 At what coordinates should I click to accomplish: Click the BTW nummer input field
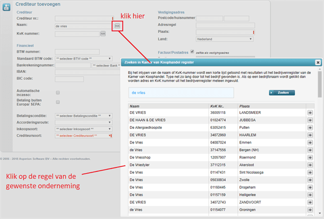pos(77,52)
